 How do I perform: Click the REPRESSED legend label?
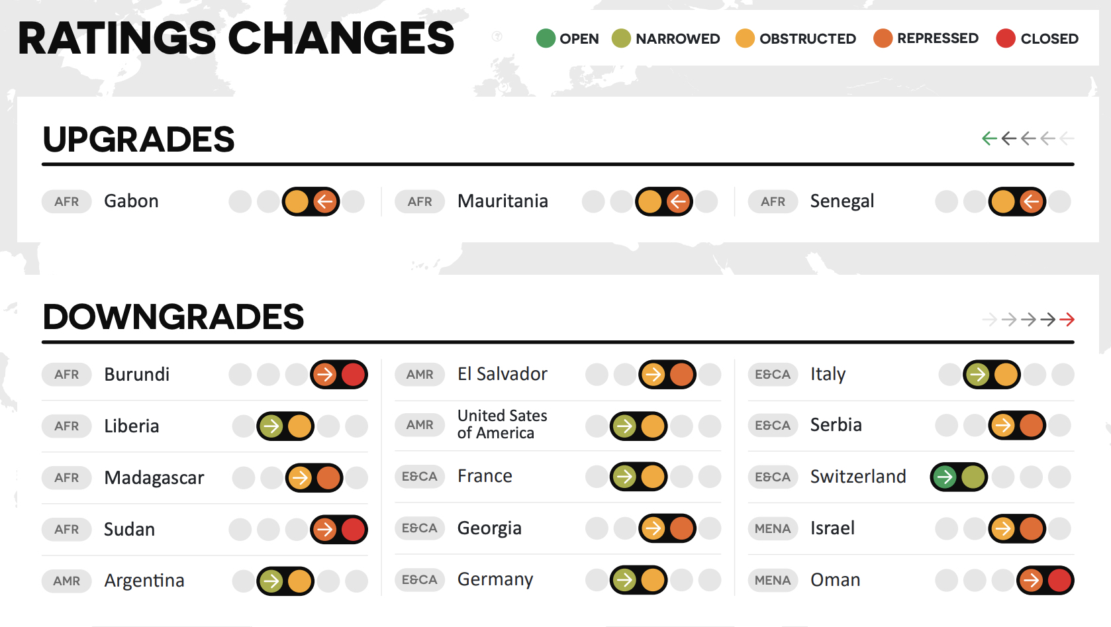click(938, 38)
